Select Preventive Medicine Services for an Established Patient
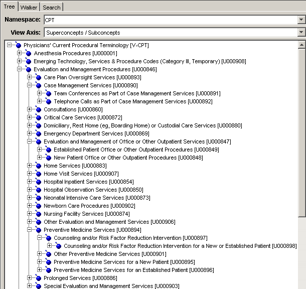This screenshot has height=289, width=306. [134, 270]
